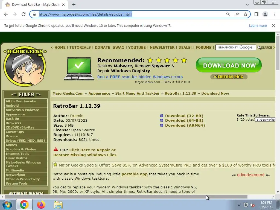Click the Learn more link

[258, 26]
